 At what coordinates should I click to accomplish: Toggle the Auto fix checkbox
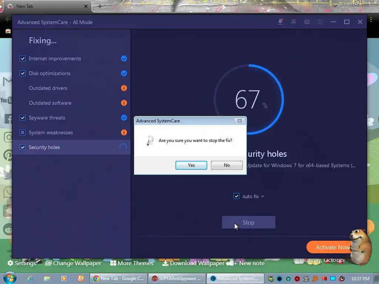pos(237,196)
